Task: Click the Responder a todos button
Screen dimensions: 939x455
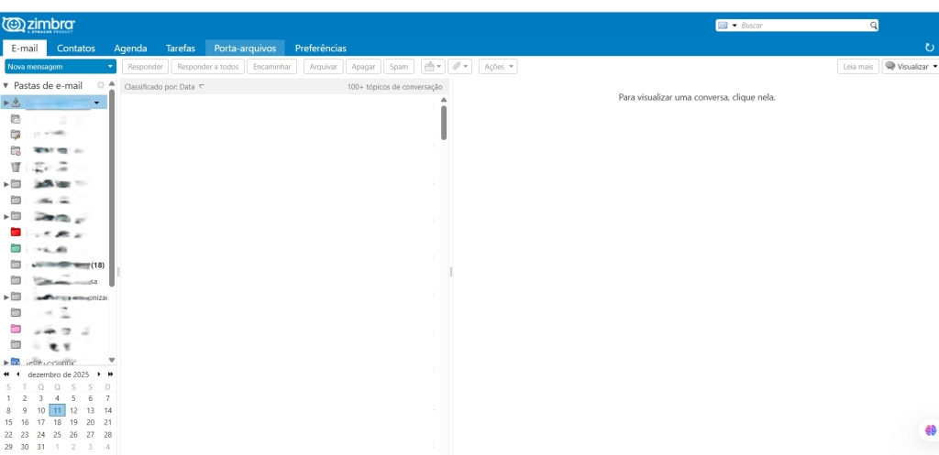Action: 207,67
